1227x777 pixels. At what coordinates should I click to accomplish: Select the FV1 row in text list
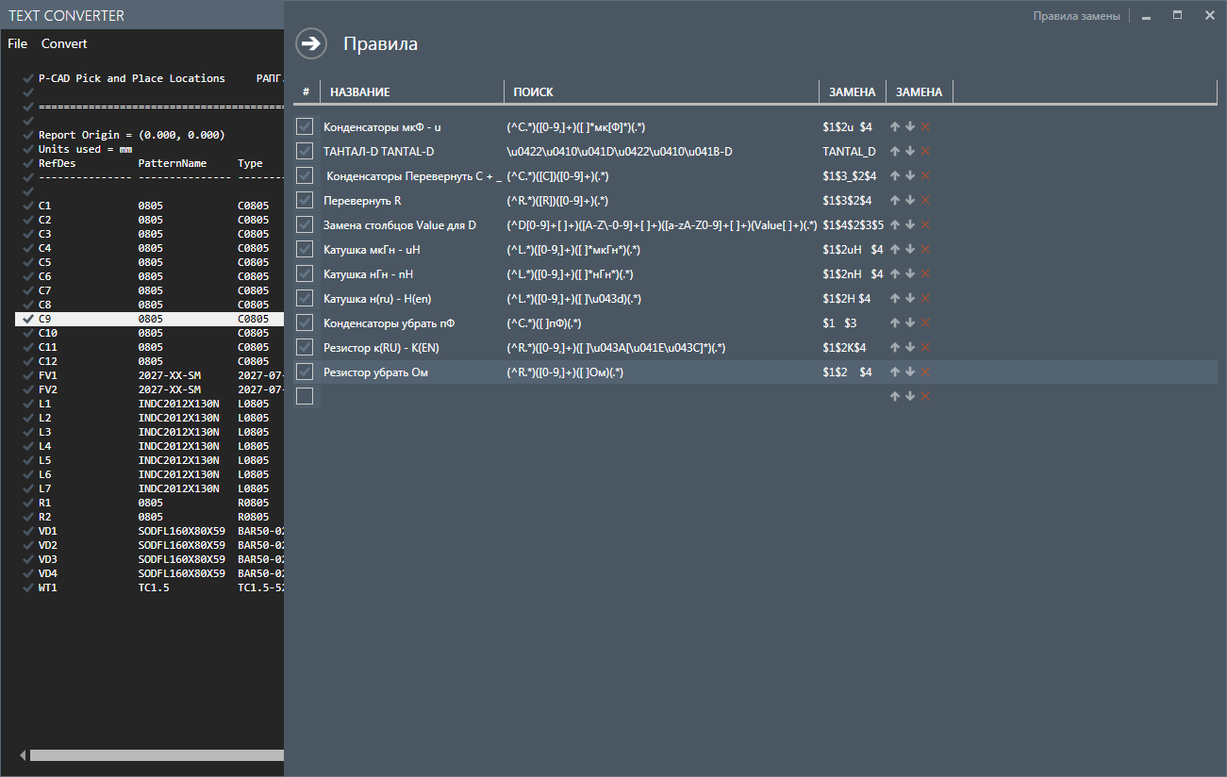coord(149,375)
